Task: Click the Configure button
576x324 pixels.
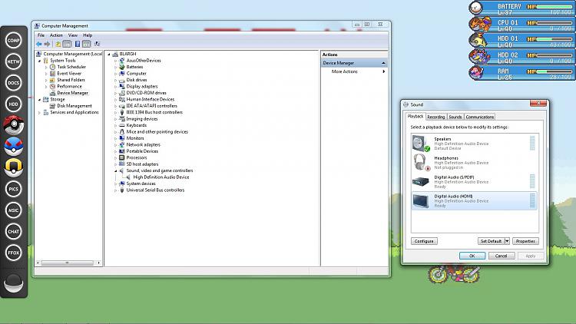Action: pyautogui.click(x=424, y=241)
